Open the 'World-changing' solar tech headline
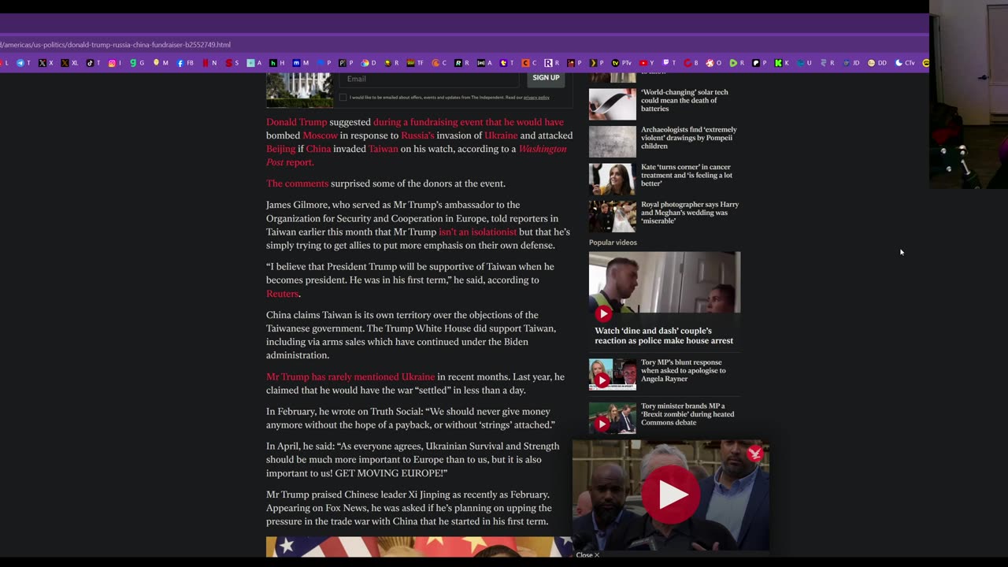The height and width of the screenshot is (567, 1008). coord(684,100)
